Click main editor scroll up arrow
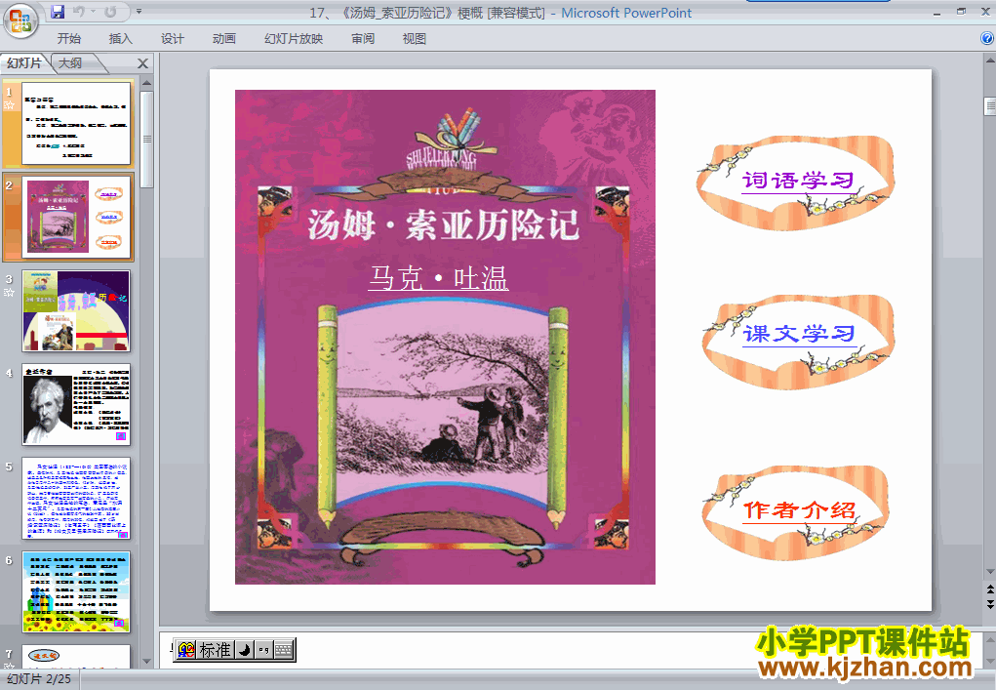The height and width of the screenshot is (690, 996). 989,61
